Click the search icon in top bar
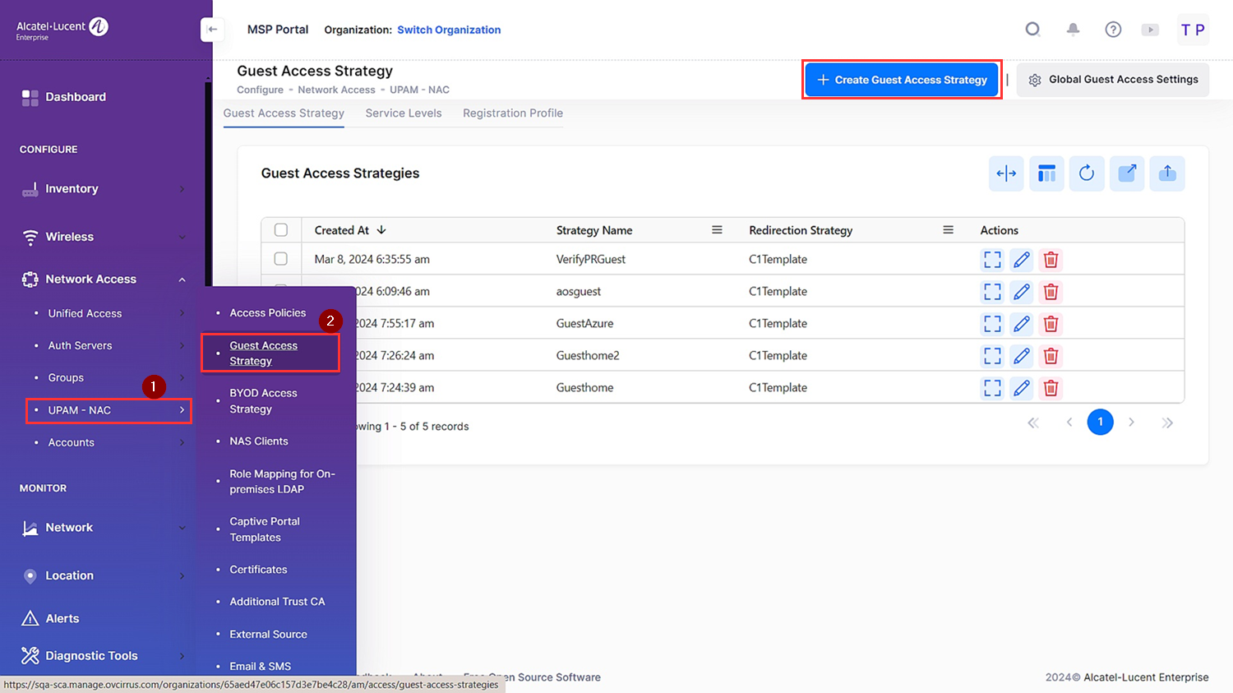 (1032, 30)
